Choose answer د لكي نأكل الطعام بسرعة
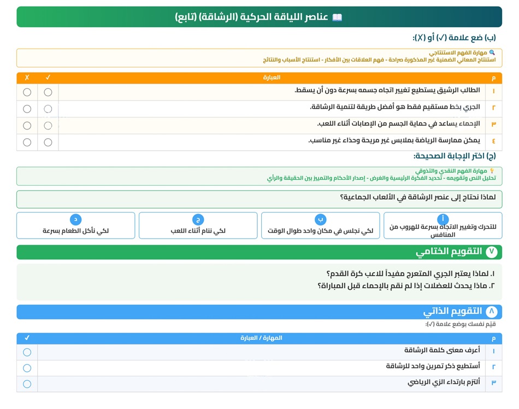The height and width of the screenshot is (409, 519). pyautogui.click(x=76, y=226)
